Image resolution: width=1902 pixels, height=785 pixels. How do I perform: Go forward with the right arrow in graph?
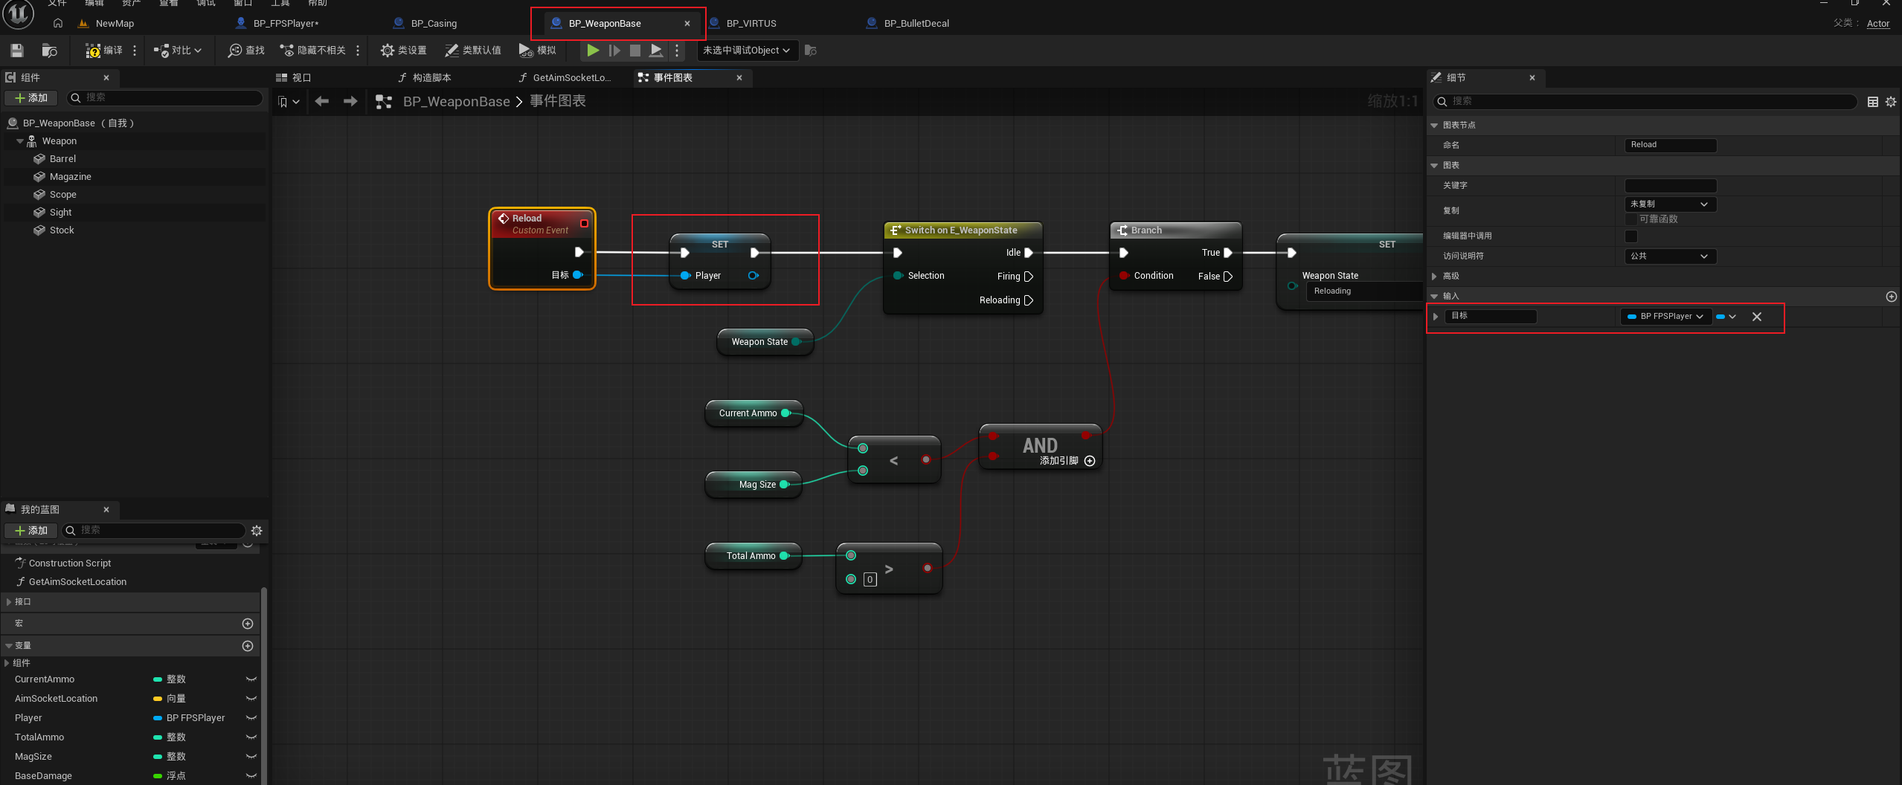350,101
